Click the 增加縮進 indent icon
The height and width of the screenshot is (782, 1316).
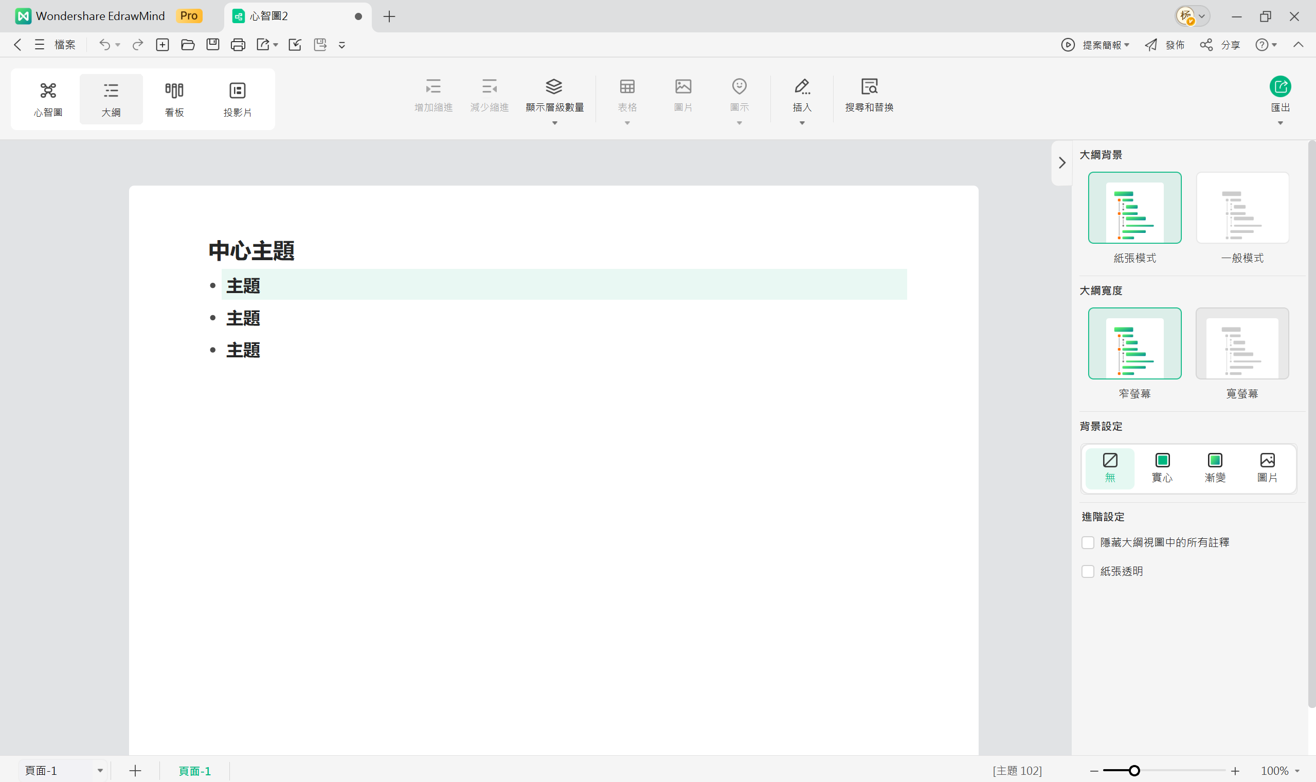pos(434,87)
